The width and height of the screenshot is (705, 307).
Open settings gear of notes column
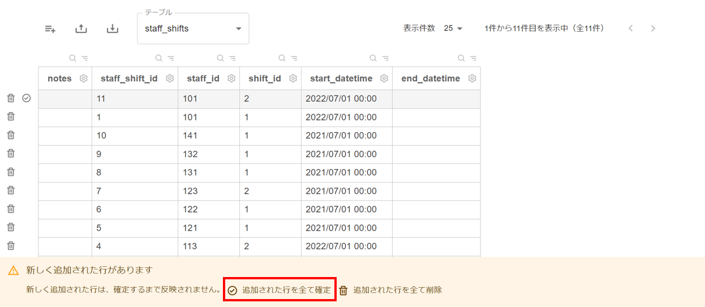(x=84, y=79)
